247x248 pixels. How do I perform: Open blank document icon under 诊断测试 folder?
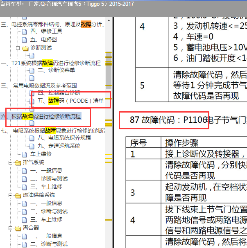pos(32,56)
